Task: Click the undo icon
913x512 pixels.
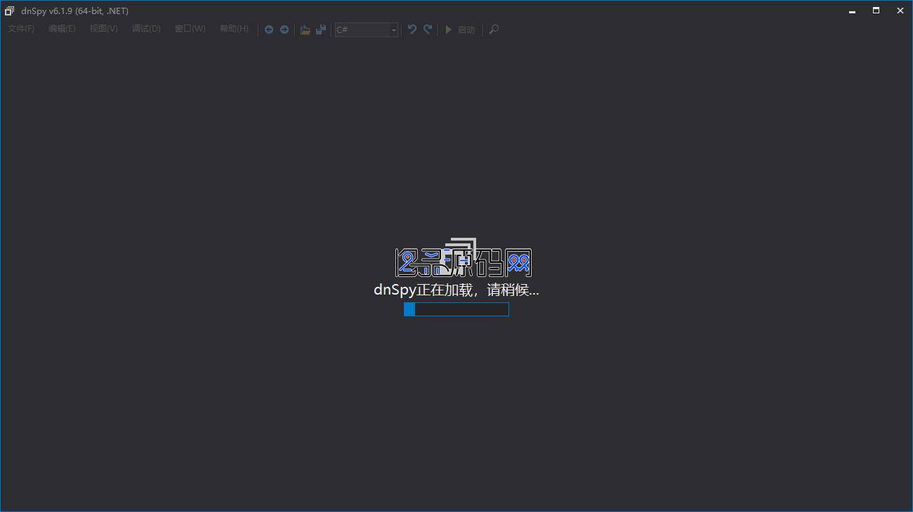Action: [412, 29]
